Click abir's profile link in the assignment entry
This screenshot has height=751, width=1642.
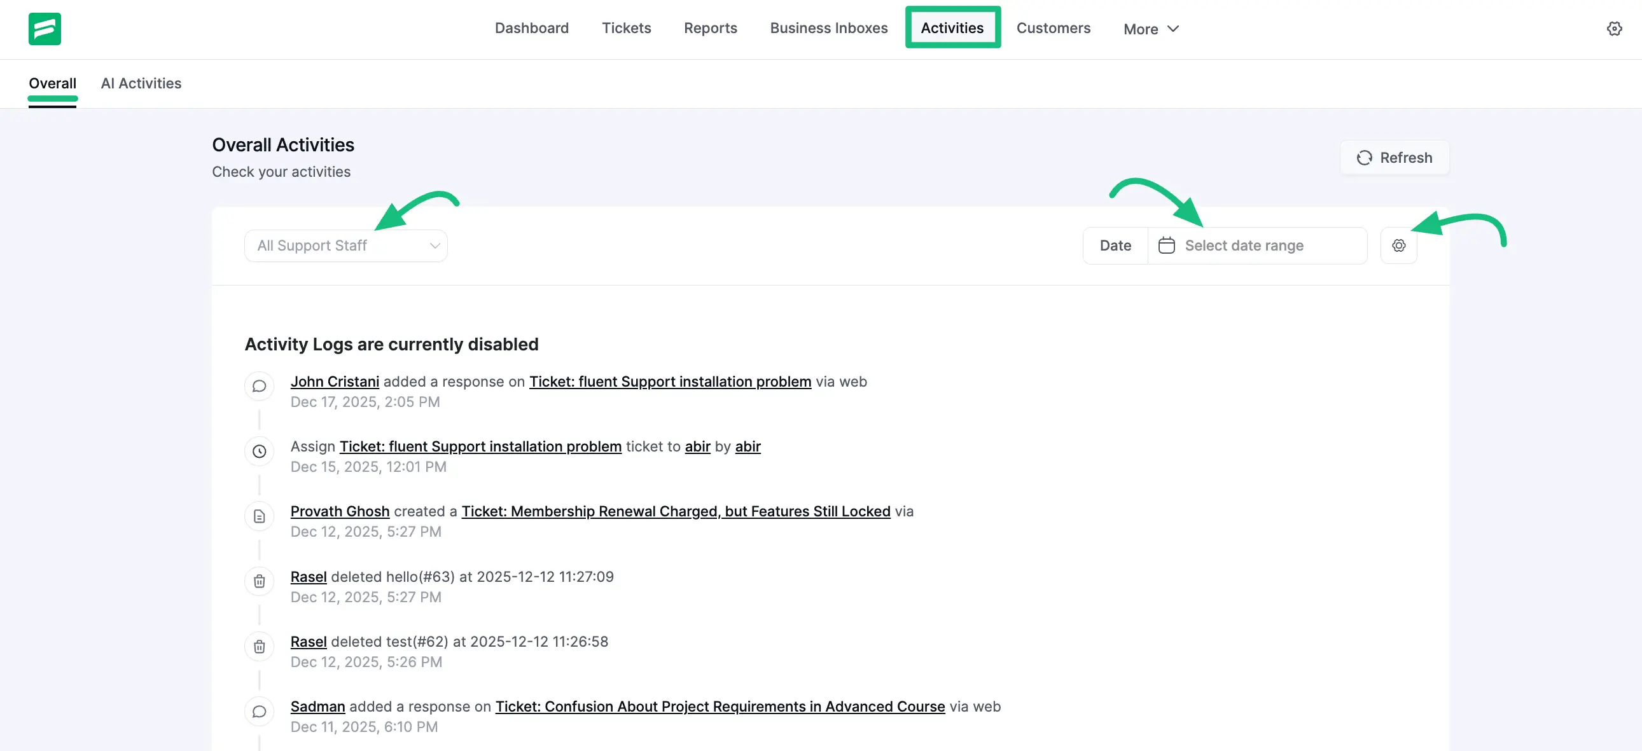(697, 446)
